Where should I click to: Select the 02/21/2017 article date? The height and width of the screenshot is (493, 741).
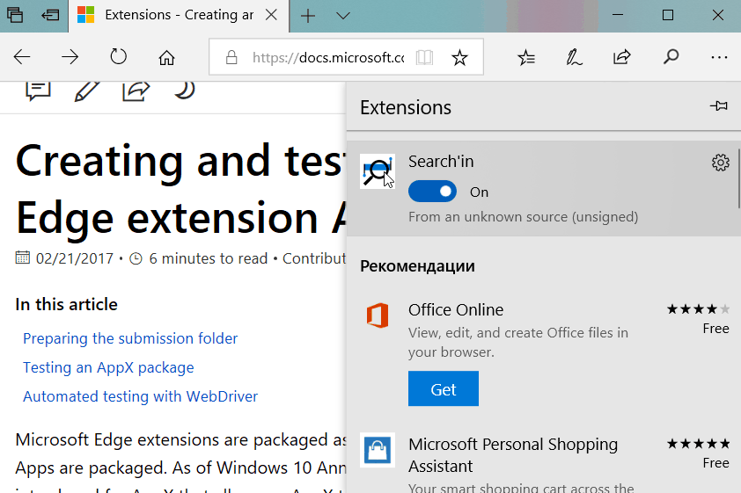[x=75, y=258]
